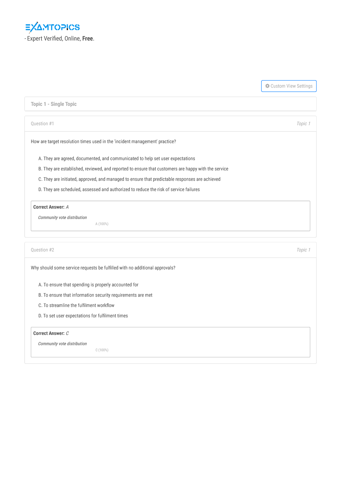Open Custom View Settings
The width and height of the screenshot is (341, 482).
tap(289, 86)
